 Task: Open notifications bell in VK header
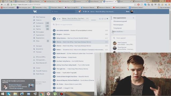click(x=80, y=11)
